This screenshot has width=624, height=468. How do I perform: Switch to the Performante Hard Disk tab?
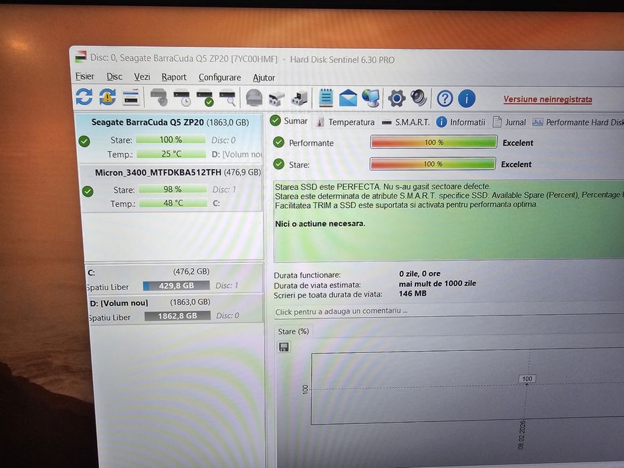tap(578, 122)
